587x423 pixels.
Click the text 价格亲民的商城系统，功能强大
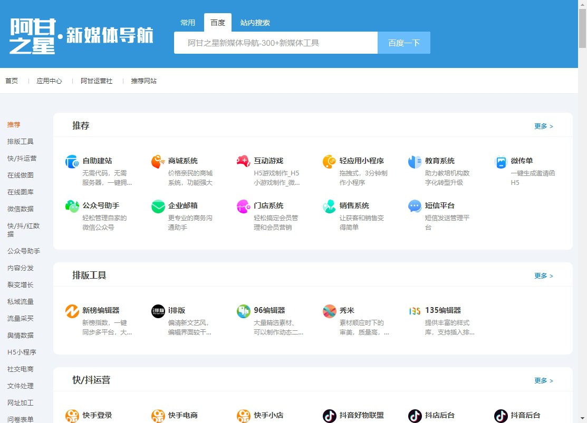pos(190,178)
